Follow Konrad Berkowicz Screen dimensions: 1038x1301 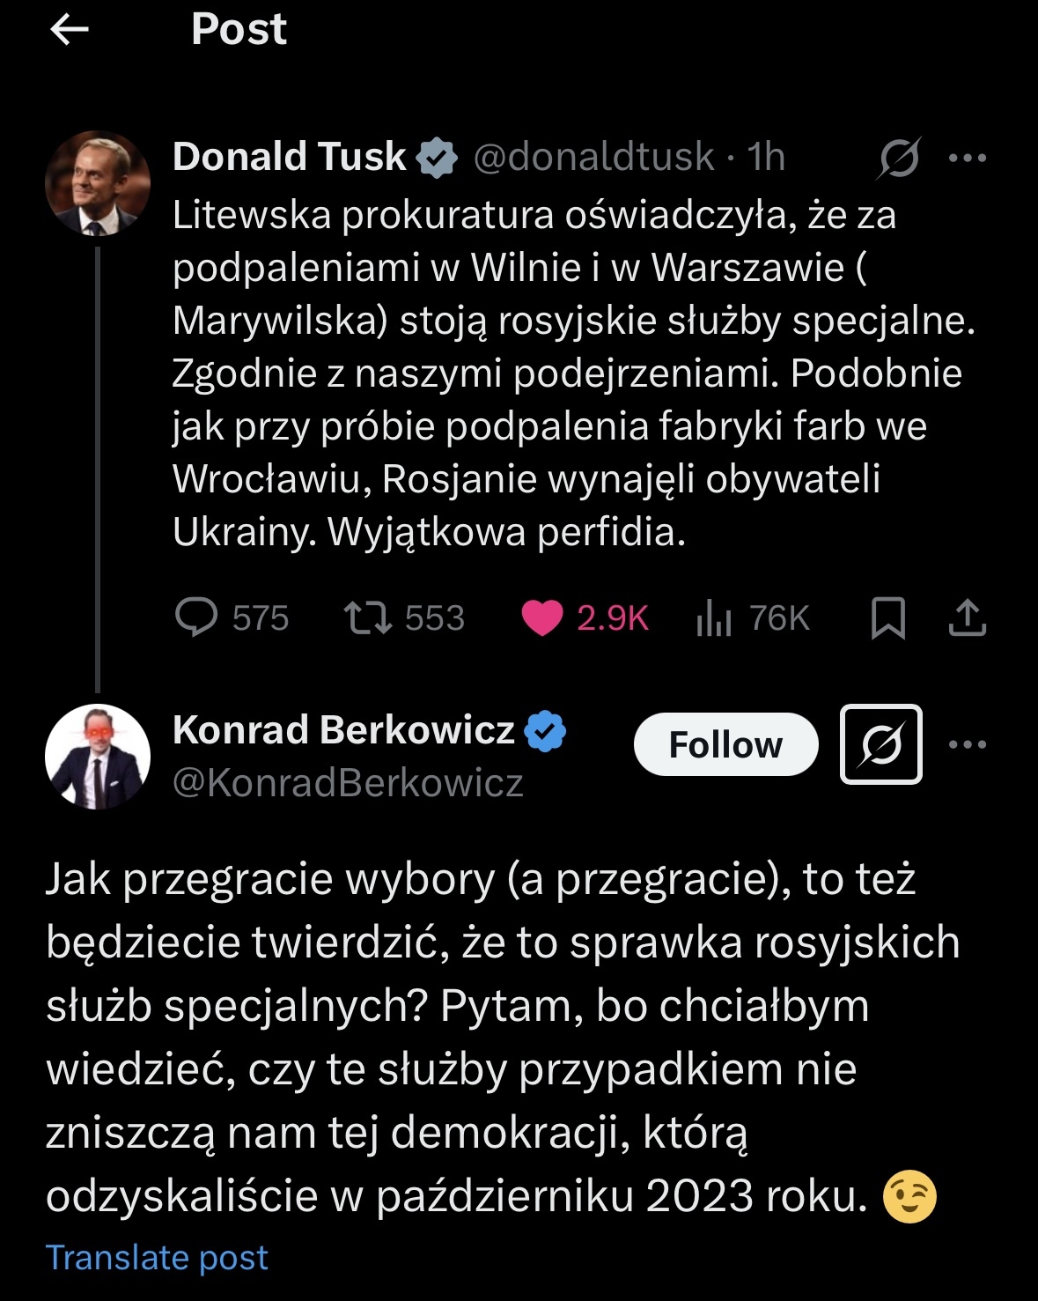coord(725,744)
